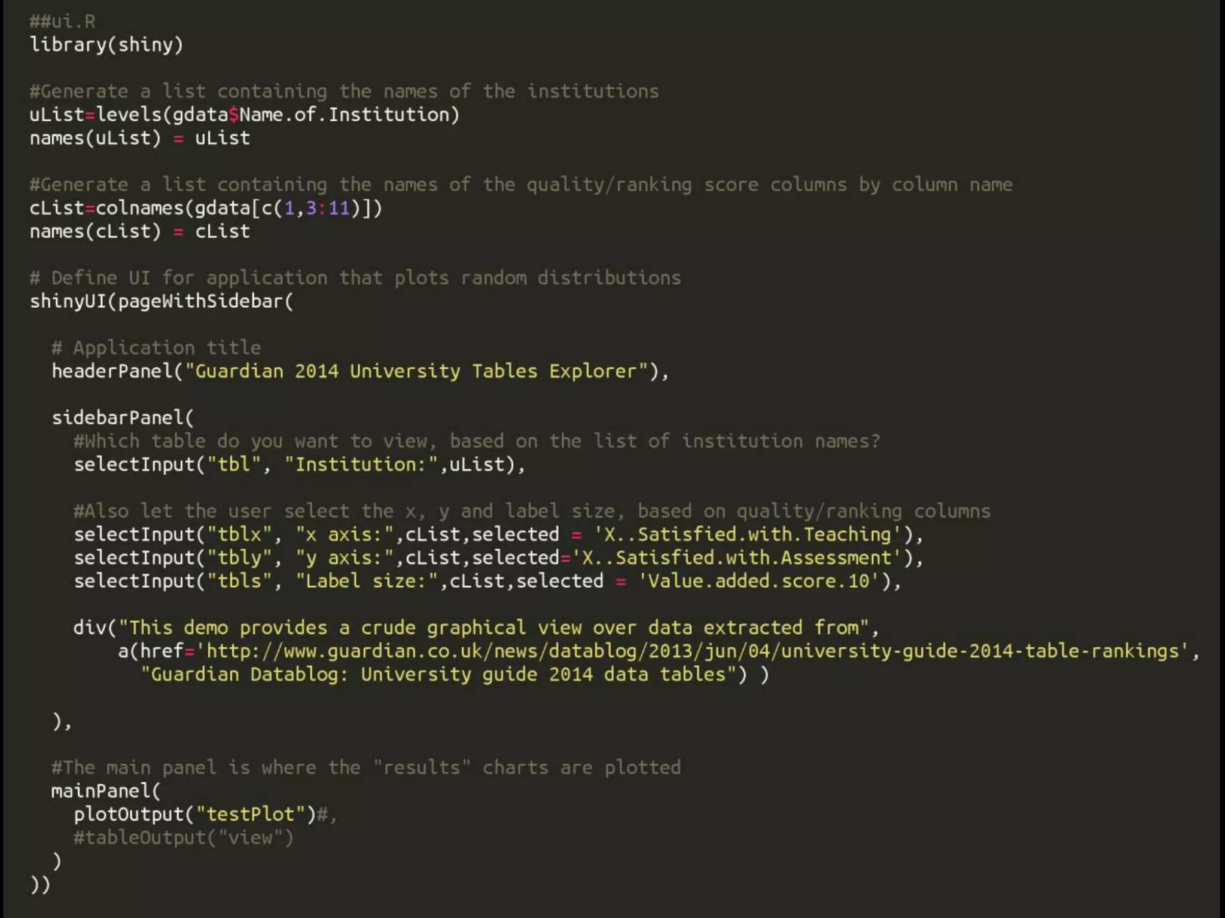This screenshot has width=1225, height=918.
Task: Click the 'tbl' selectInput Institution line
Action: tap(299, 464)
